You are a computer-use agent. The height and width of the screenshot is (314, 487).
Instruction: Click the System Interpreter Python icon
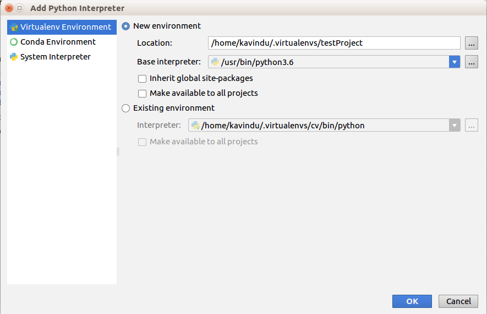[x=14, y=57]
